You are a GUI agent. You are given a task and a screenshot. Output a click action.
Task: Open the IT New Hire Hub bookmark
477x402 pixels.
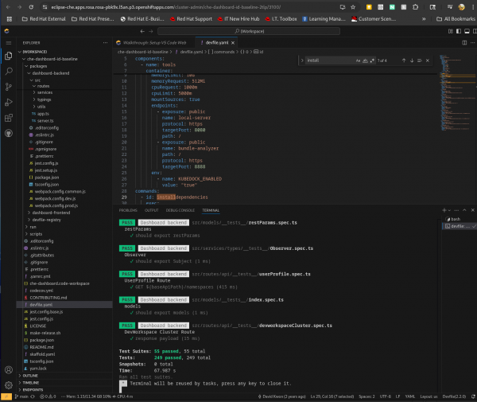238,19
